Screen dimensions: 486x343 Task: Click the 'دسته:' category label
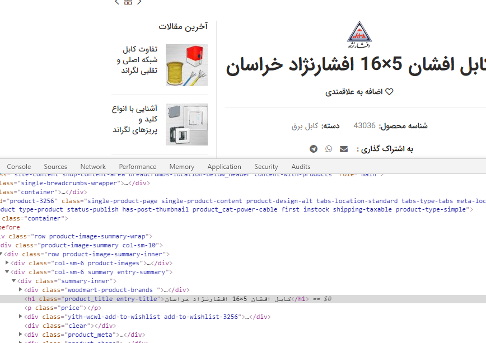tap(330, 126)
